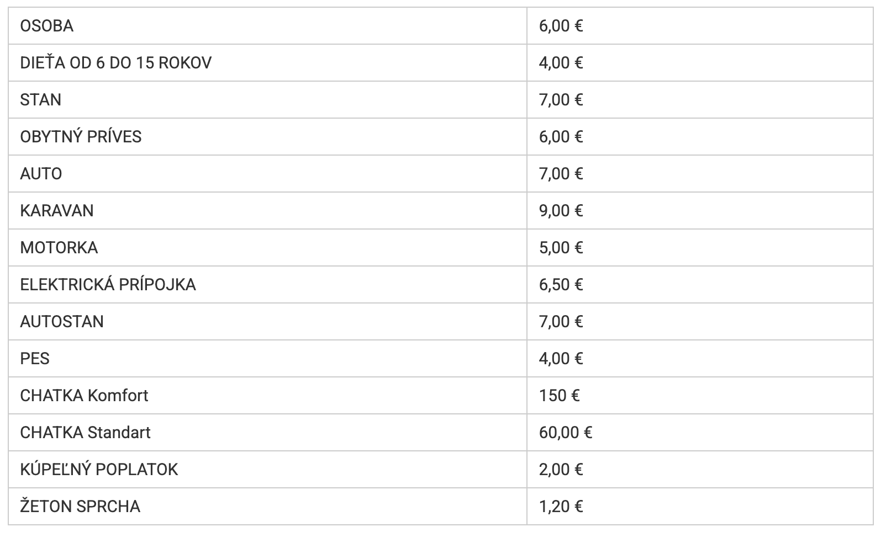
Task: Click the 1,20 € shower token price
Action: [561, 507]
